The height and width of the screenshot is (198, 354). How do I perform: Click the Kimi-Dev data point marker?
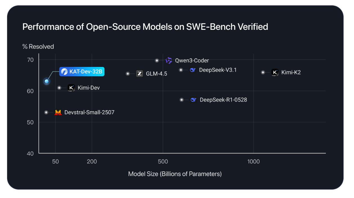(59, 88)
